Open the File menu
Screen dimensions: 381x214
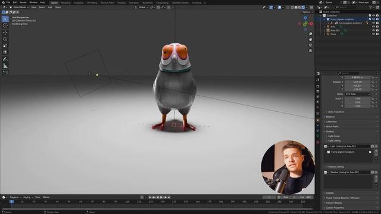click(x=8, y=2)
